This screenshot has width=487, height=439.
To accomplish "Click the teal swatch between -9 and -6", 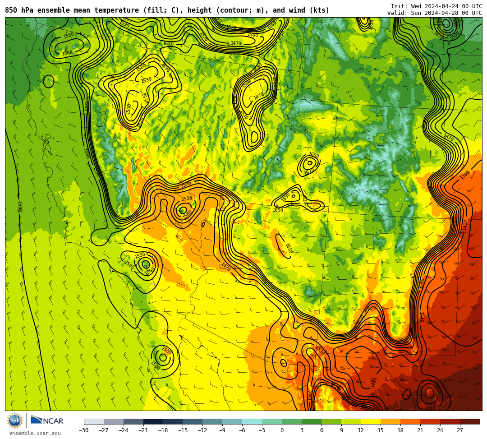I will tap(232, 421).
